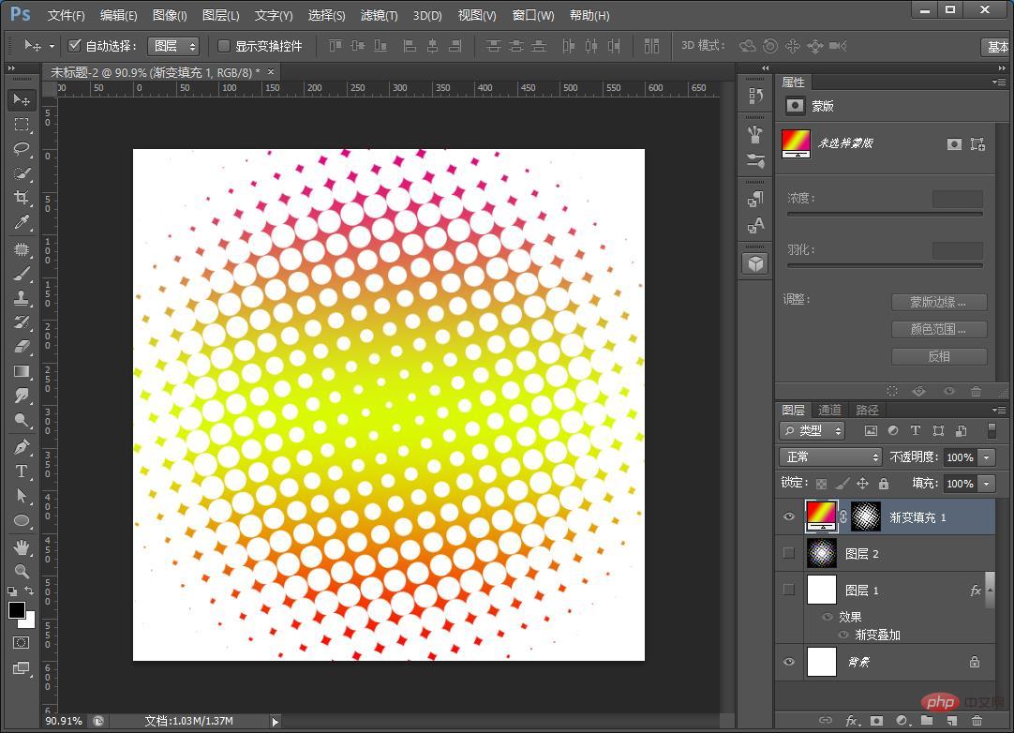Add a layer style with fx button
This screenshot has height=733, width=1014.
(852, 720)
